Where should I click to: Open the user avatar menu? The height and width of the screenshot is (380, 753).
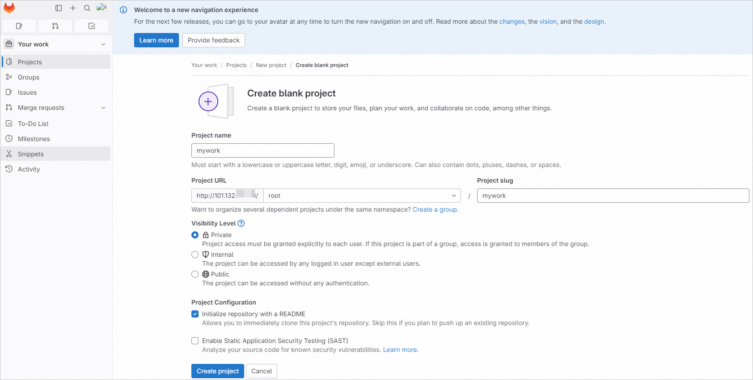click(102, 8)
